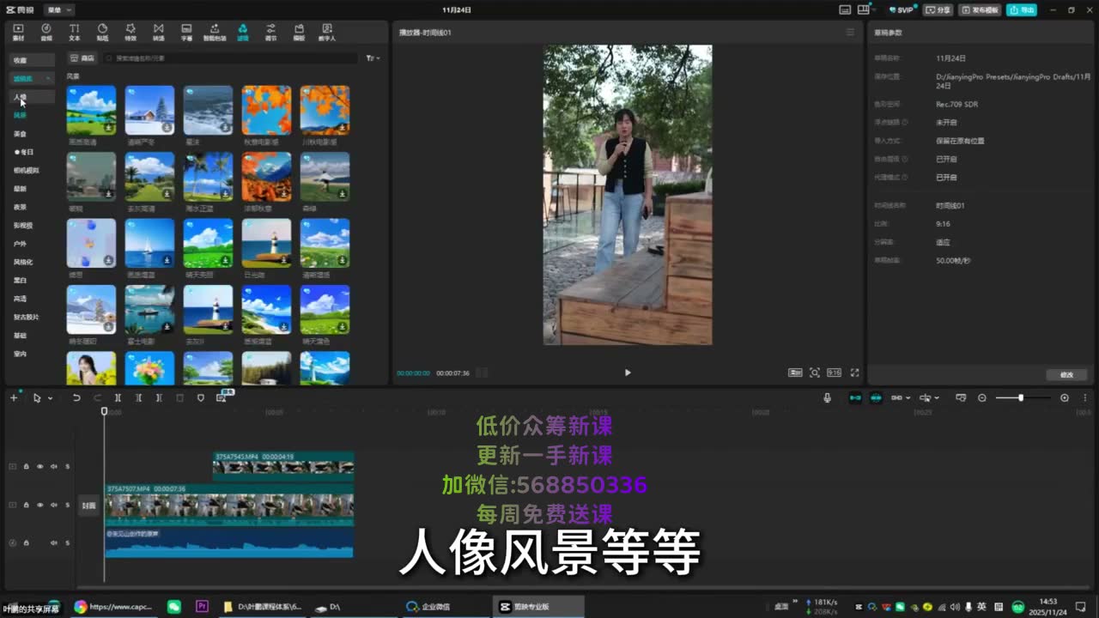The height and width of the screenshot is (618, 1099).
Task: Click the 商店 store button
Action: click(82, 58)
